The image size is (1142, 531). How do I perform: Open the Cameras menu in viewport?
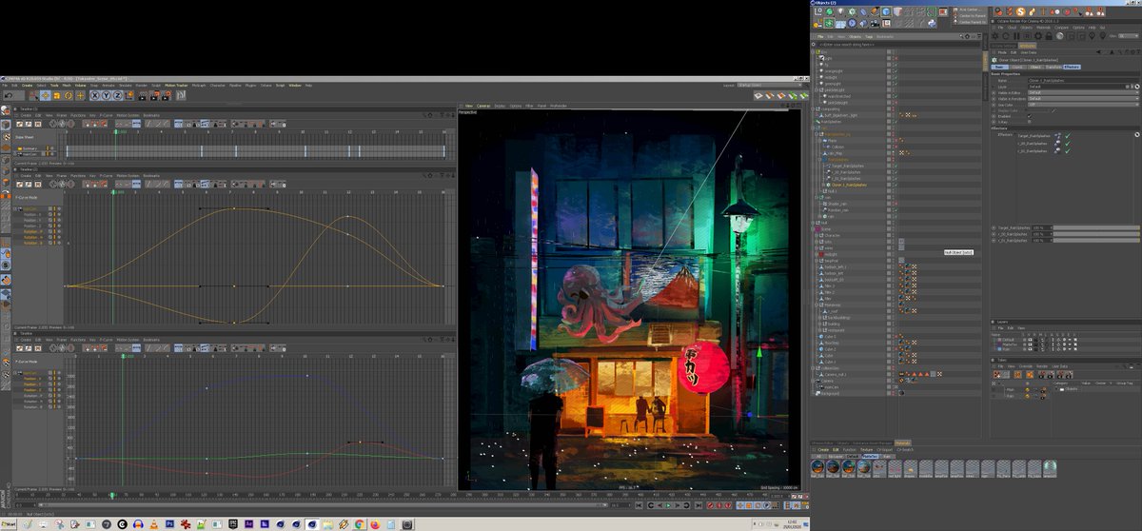point(483,106)
